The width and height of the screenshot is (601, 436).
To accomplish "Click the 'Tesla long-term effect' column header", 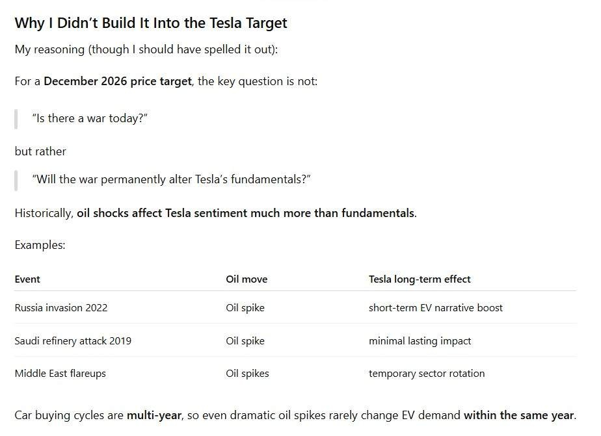I will (420, 279).
